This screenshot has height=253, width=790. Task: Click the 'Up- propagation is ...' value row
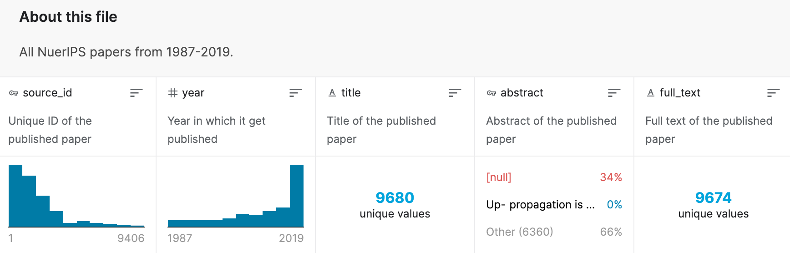tap(554, 205)
